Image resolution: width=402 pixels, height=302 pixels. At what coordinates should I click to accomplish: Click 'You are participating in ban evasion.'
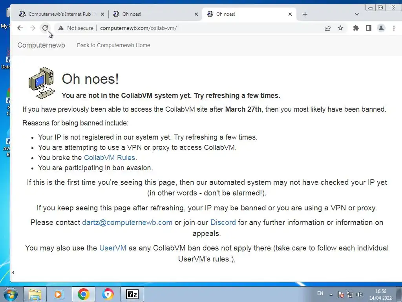95,168
